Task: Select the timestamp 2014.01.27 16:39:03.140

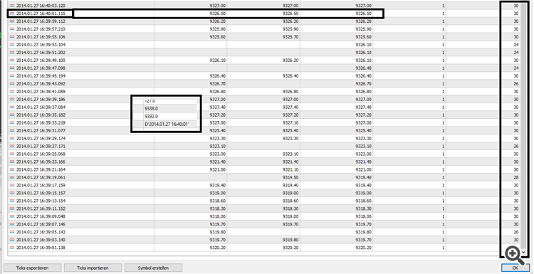Action: [41, 240]
